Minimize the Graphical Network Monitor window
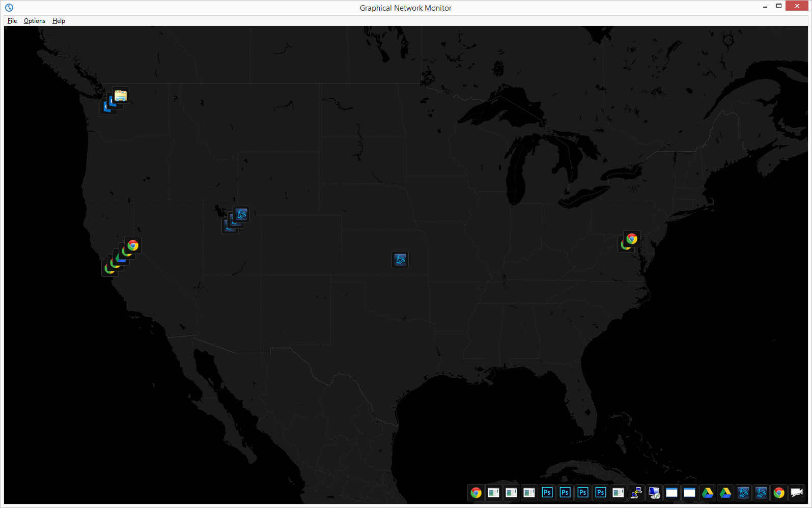Screen dimensions: 812x508 (765, 6)
